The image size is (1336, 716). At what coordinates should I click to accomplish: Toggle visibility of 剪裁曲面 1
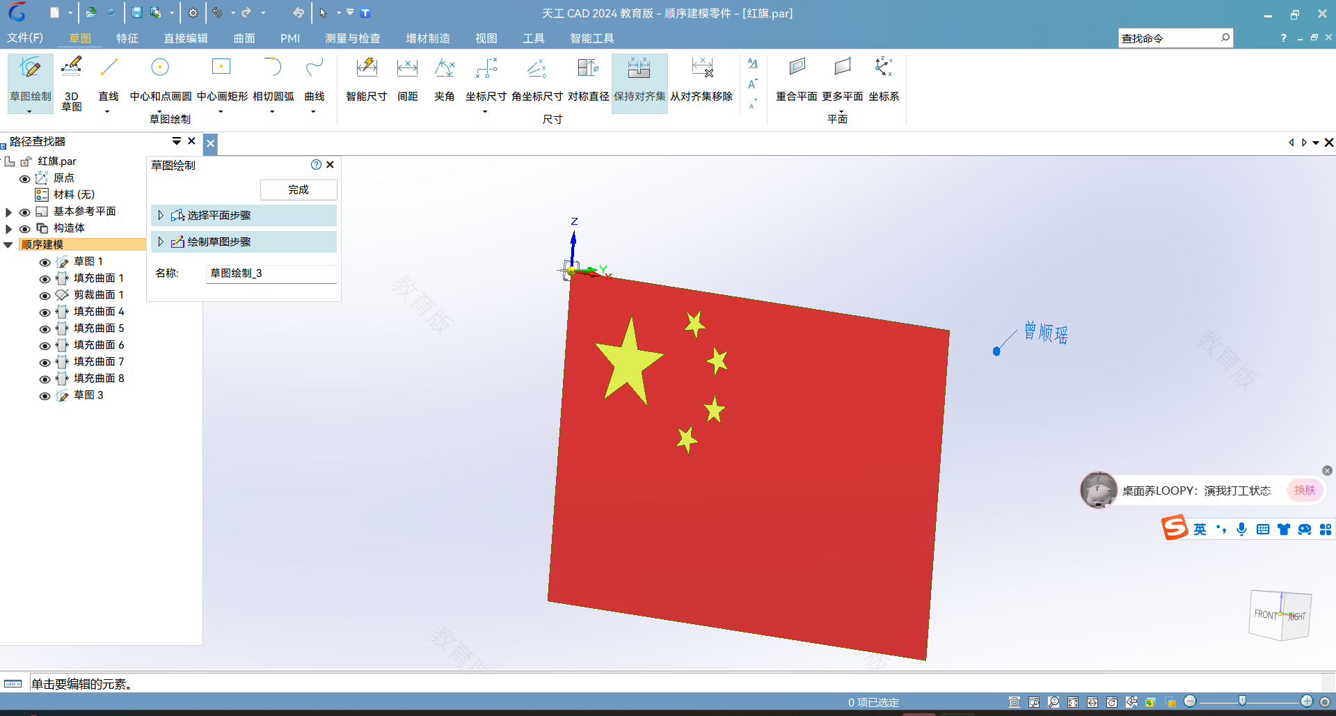click(45, 296)
